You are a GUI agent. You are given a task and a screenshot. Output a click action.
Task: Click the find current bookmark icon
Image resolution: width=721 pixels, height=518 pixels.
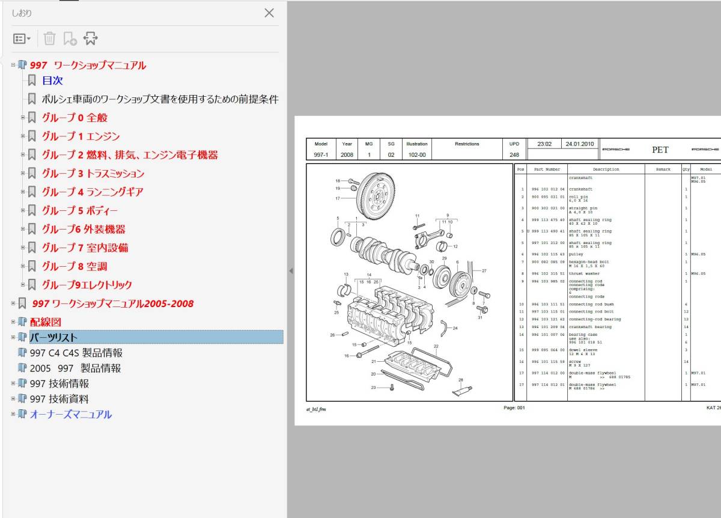tap(90, 38)
